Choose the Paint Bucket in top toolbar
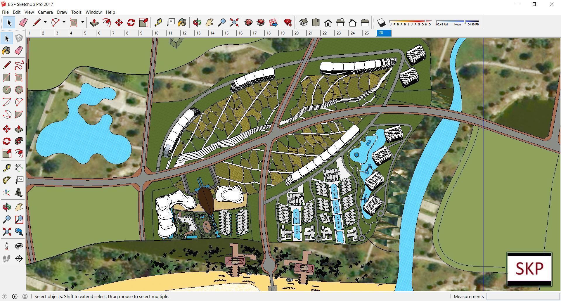561x301 pixels. click(182, 23)
